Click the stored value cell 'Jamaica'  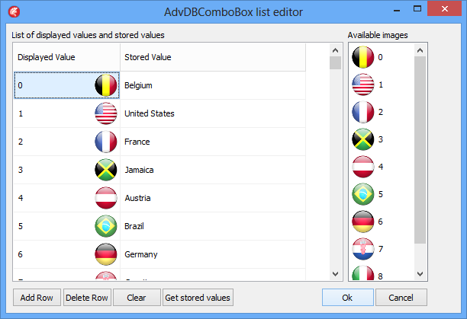coord(213,170)
